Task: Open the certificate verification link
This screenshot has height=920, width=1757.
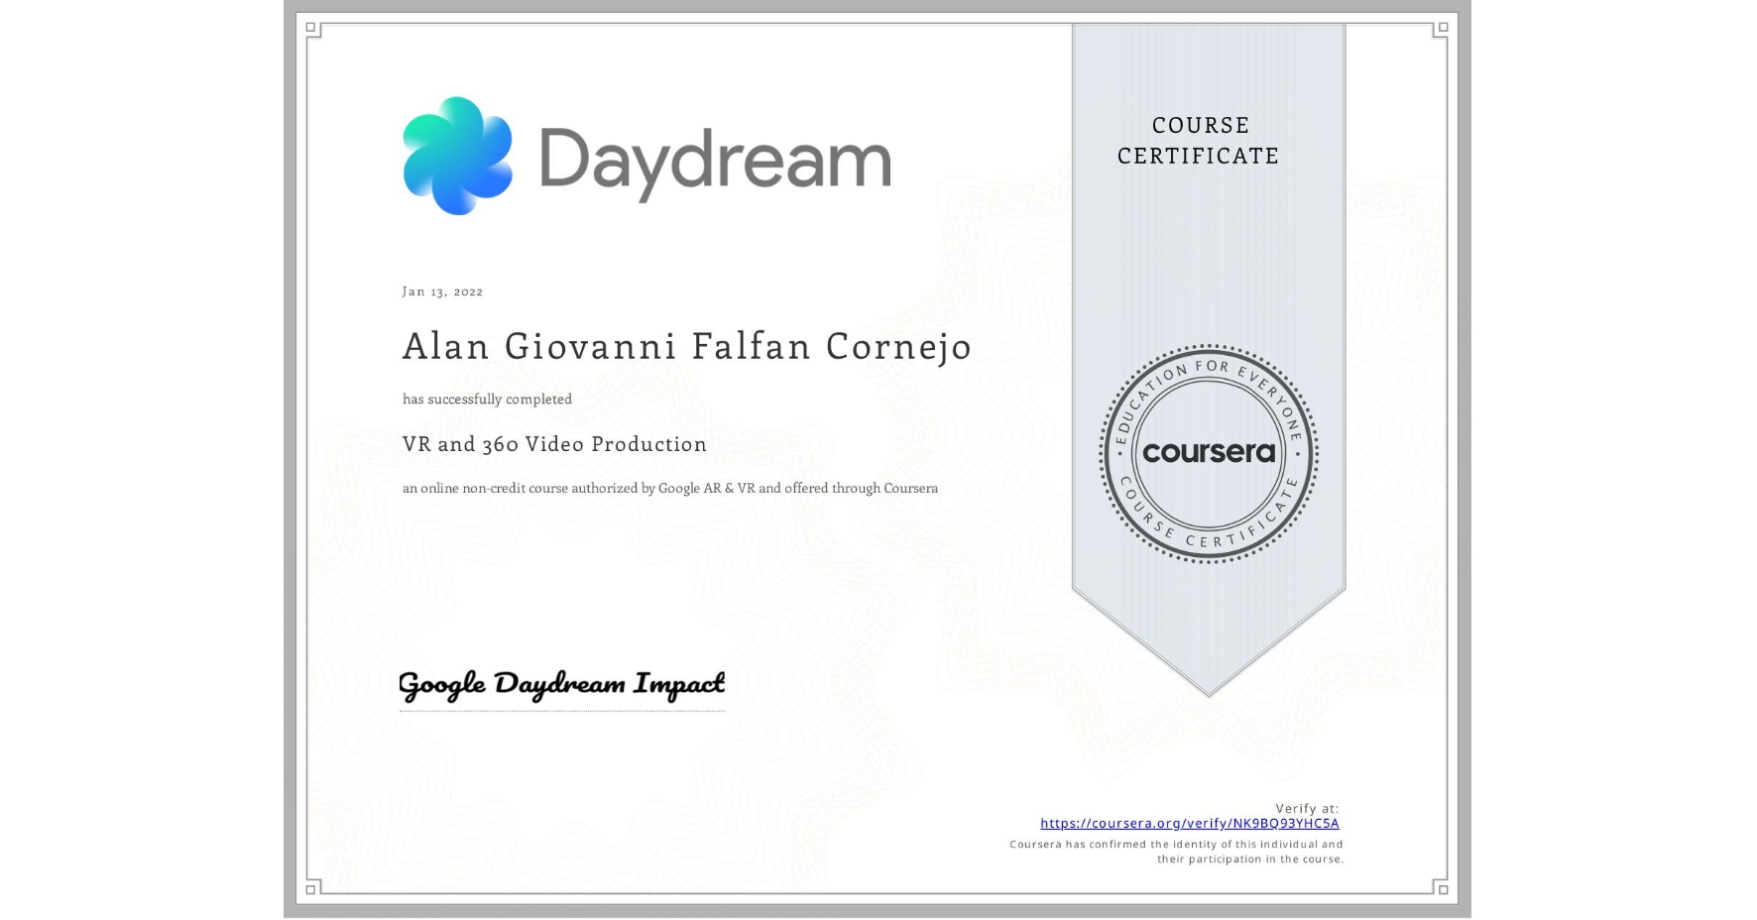Action: click(1190, 824)
